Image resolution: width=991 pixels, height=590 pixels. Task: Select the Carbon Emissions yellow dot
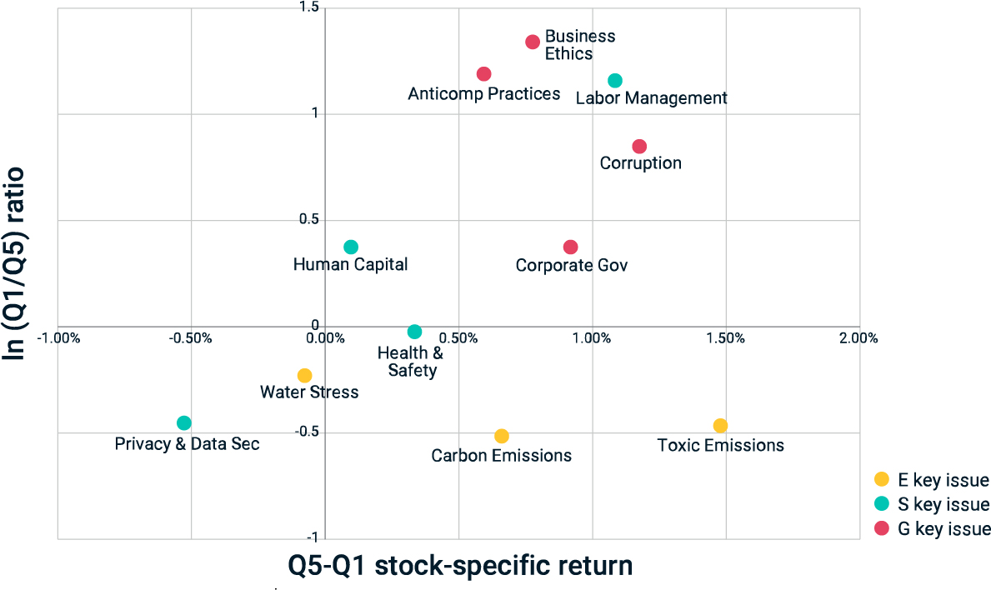pos(502,436)
